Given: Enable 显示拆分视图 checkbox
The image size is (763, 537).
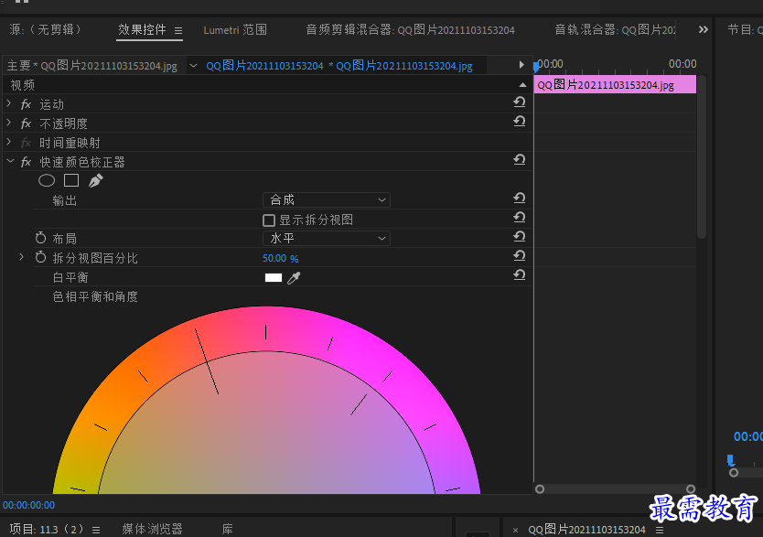Looking at the screenshot, I should 269,220.
